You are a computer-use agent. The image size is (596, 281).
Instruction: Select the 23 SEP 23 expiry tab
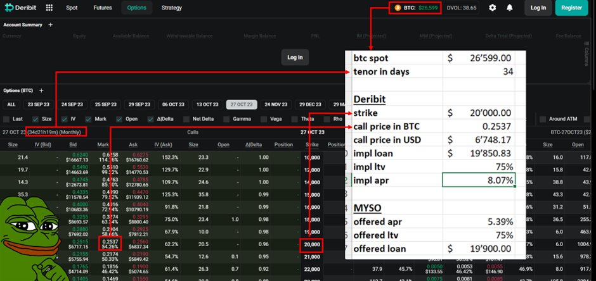[x=39, y=104]
